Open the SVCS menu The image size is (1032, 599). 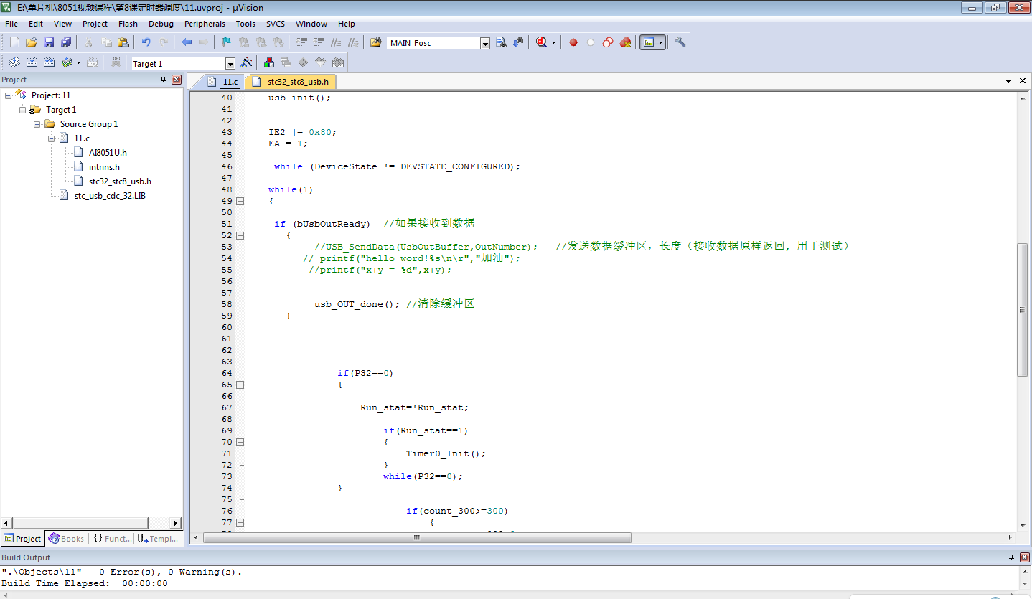(276, 24)
